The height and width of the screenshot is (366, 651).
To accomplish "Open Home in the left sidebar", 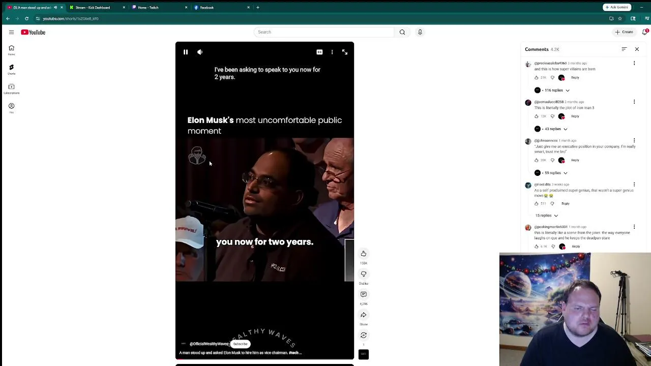I will point(11,50).
